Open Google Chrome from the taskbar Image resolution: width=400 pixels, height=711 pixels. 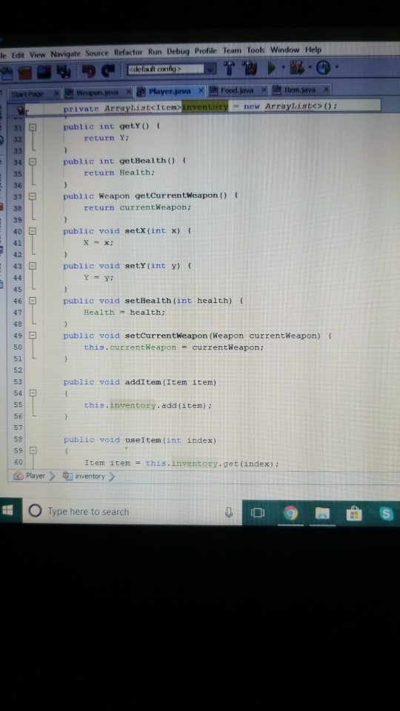coord(290,513)
